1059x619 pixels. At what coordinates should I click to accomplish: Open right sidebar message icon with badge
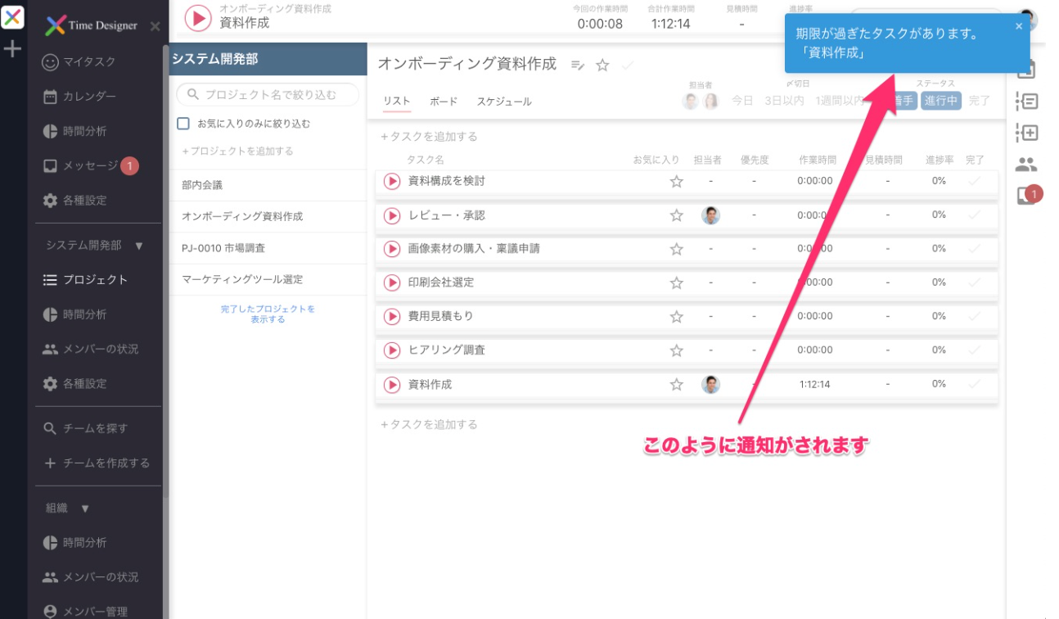(1025, 197)
